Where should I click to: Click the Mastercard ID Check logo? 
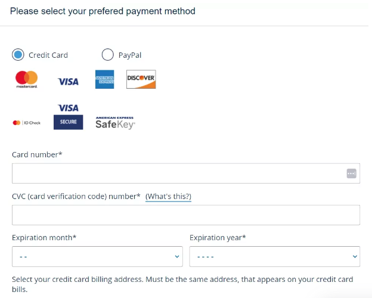tap(27, 123)
